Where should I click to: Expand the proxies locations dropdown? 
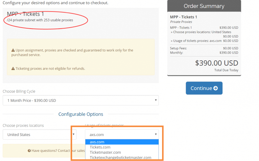coord(39,134)
